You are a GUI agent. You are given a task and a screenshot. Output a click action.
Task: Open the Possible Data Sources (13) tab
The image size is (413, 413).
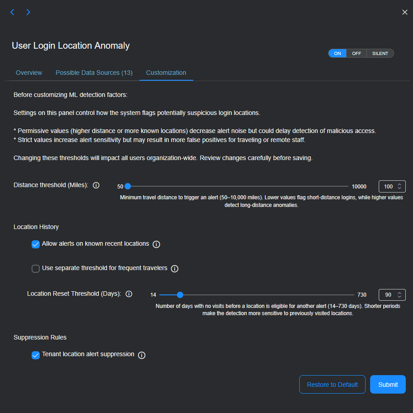pos(94,73)
